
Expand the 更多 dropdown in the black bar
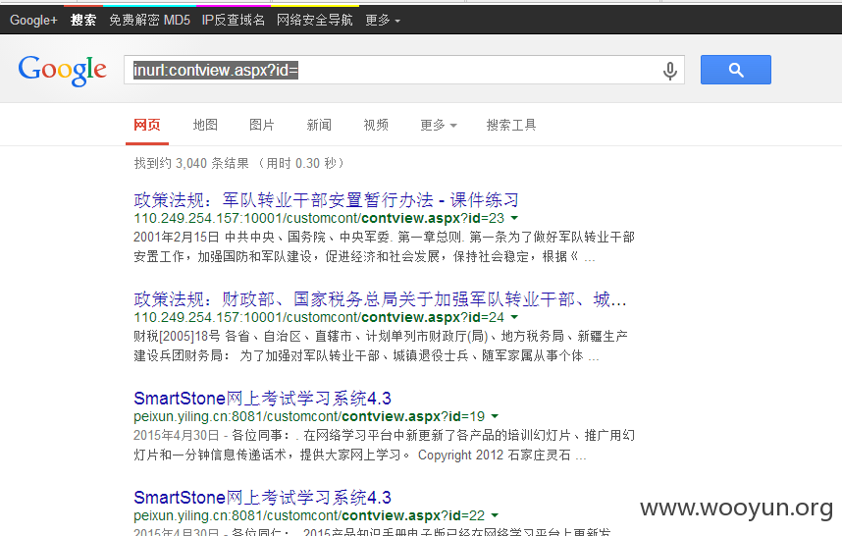(383, 21)
